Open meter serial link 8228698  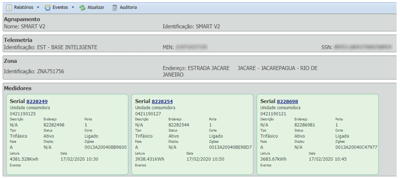pyautogui.click(x=287, y=101)
